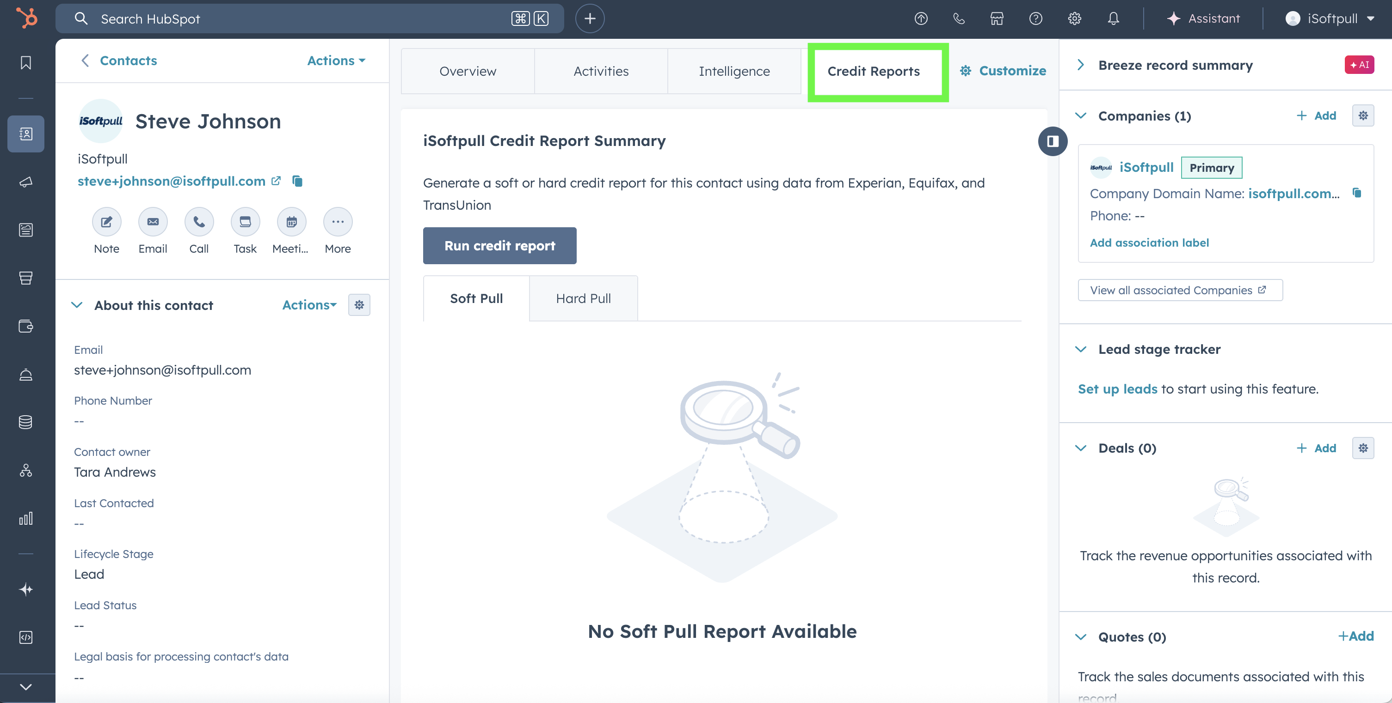Copy the contact email address icon
1392x703 pixels.
pos(297,181)
